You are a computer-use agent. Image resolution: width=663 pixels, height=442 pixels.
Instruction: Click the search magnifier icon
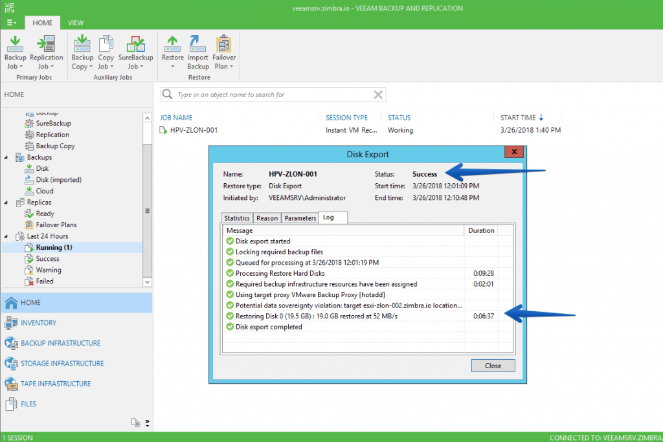coord(168,94)
